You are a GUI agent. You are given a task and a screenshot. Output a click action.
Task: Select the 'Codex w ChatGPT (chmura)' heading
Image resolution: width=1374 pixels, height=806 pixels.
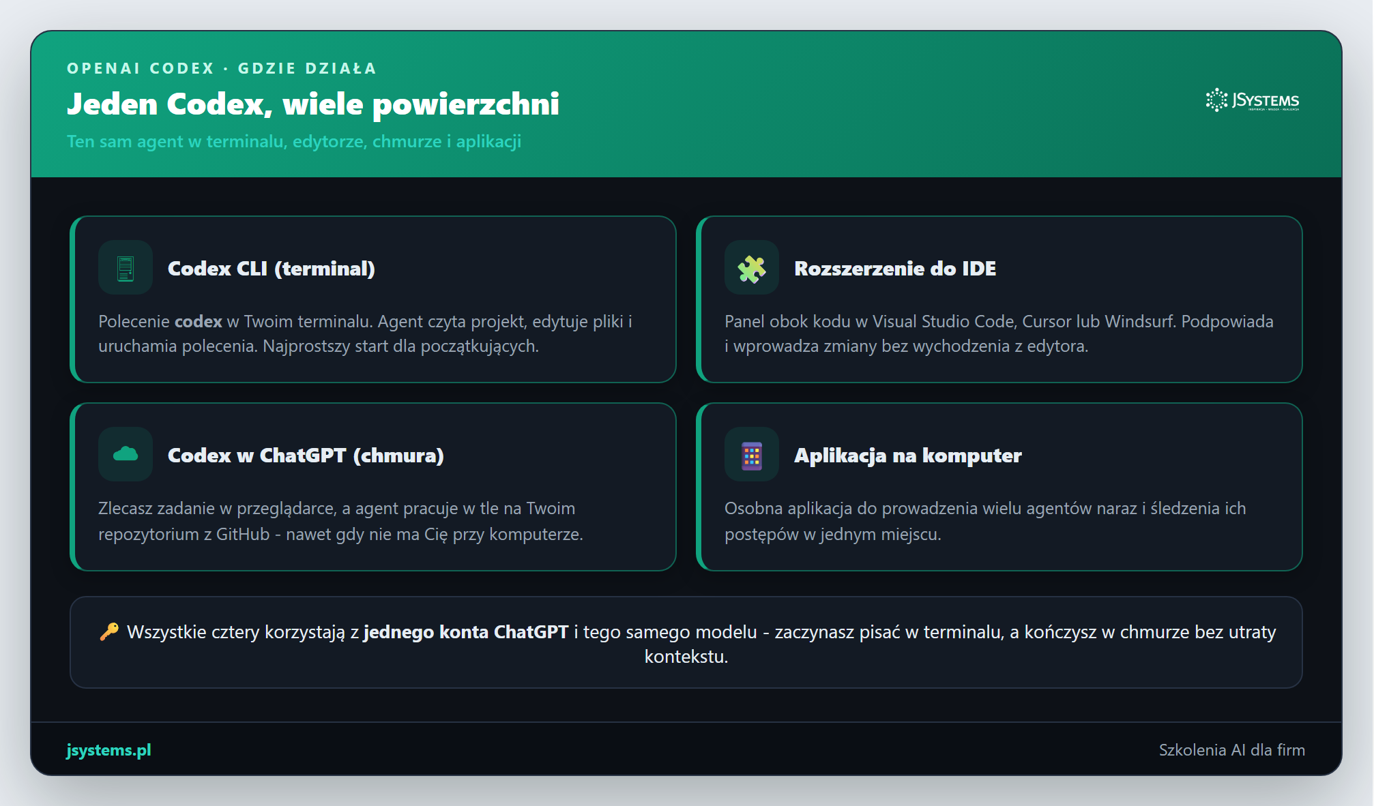point(306,455)
